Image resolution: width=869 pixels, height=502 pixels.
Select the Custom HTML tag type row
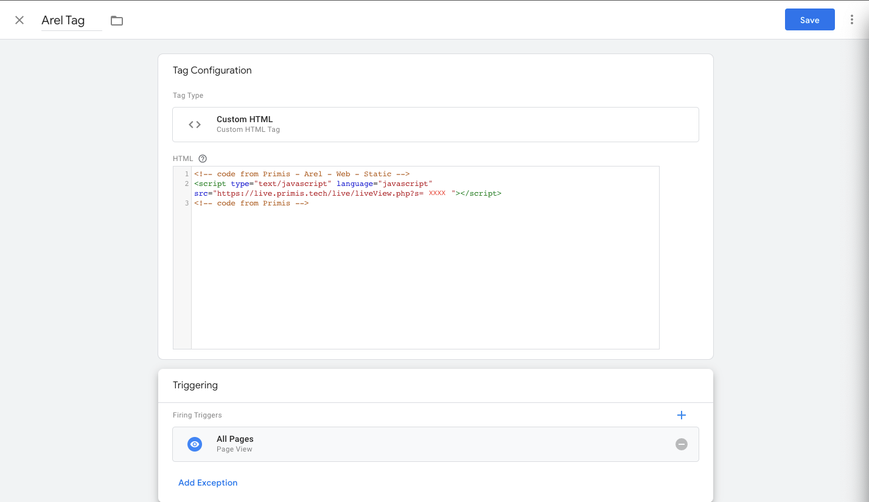436,125
